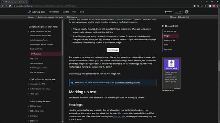The image size is (220, 123).
Task: Open Installing basic software in sidebar
Action: [x=39, y=40]
